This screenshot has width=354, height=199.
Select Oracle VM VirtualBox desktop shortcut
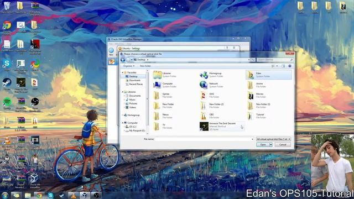(34, 181)
